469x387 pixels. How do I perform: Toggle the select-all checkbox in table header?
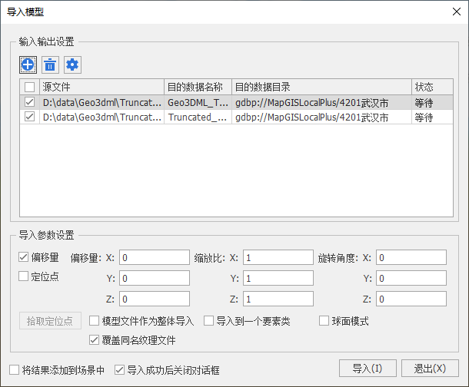click(29, 87)
